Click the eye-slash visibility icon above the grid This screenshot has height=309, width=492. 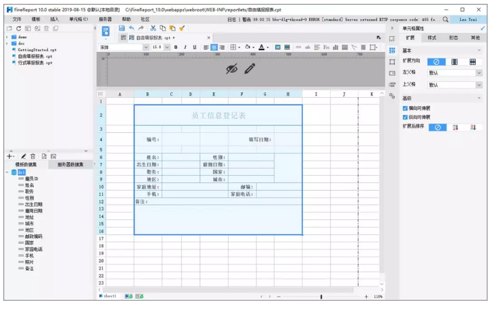point(232,69)
